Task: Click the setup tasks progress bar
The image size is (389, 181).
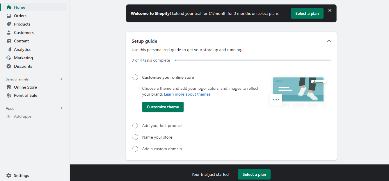Action: (x=253, y=60)
